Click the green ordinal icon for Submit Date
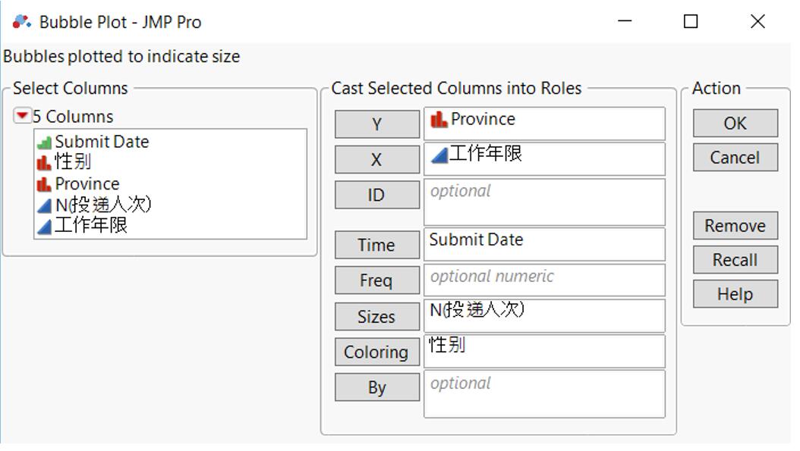This screenshot has width=800, height=451. [x=45, y=143]
